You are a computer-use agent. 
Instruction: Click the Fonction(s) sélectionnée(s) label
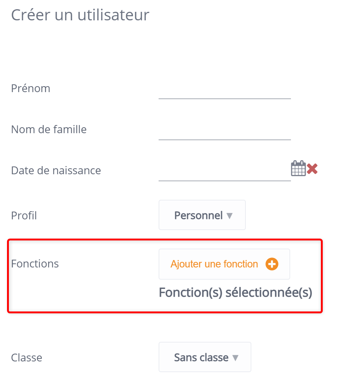click(235, 292)
